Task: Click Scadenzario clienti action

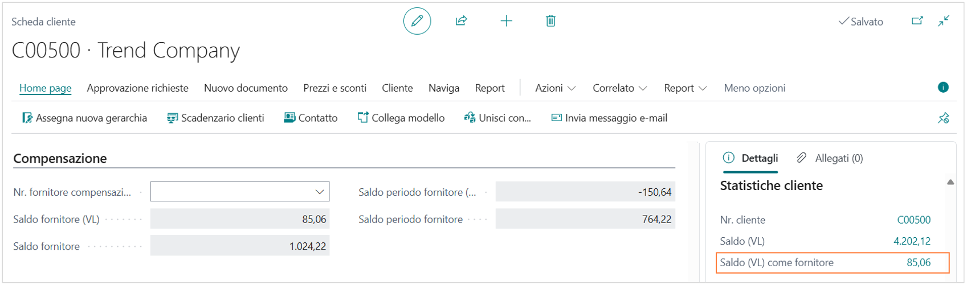Action: (x=215, y=118)
